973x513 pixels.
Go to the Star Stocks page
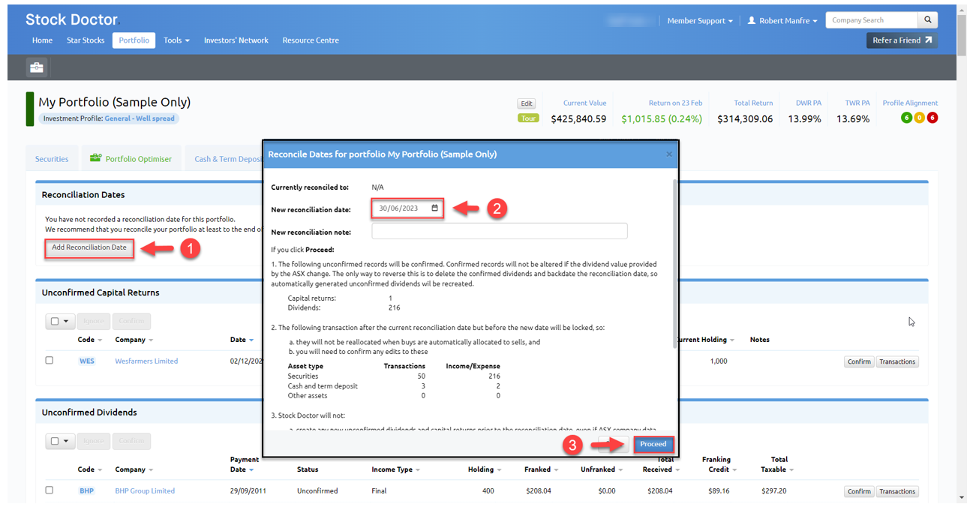coord(86,40)
